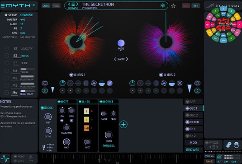Click the waveform icon at bottom left

(x=5, y=159)
